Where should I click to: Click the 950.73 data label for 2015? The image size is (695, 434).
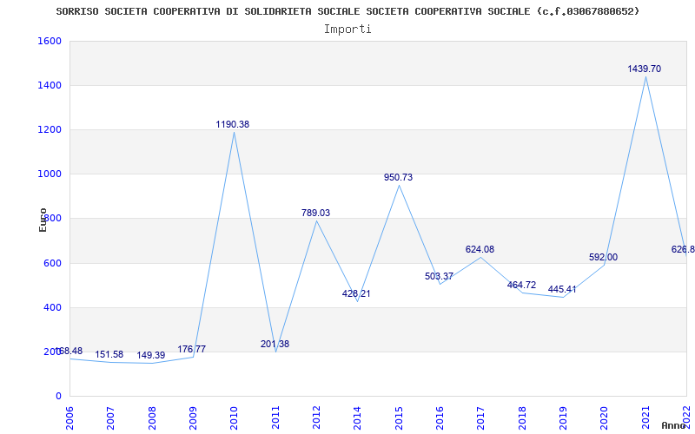click(x=398, y=177)
